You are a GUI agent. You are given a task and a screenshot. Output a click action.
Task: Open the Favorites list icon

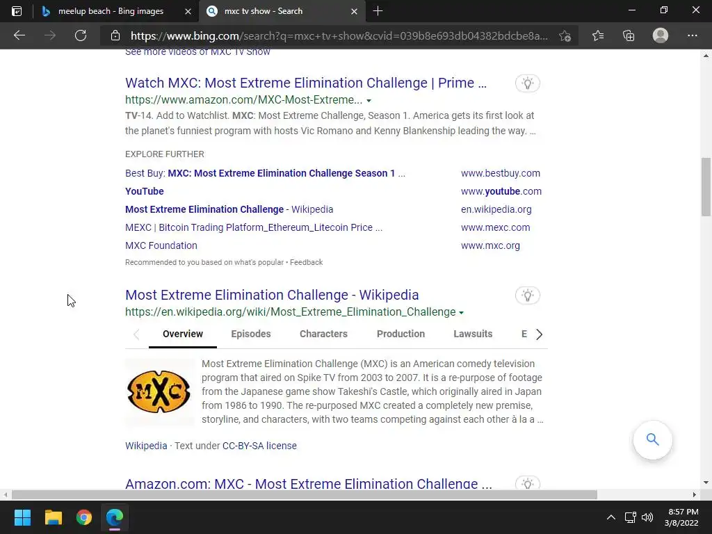pos(598,35)
